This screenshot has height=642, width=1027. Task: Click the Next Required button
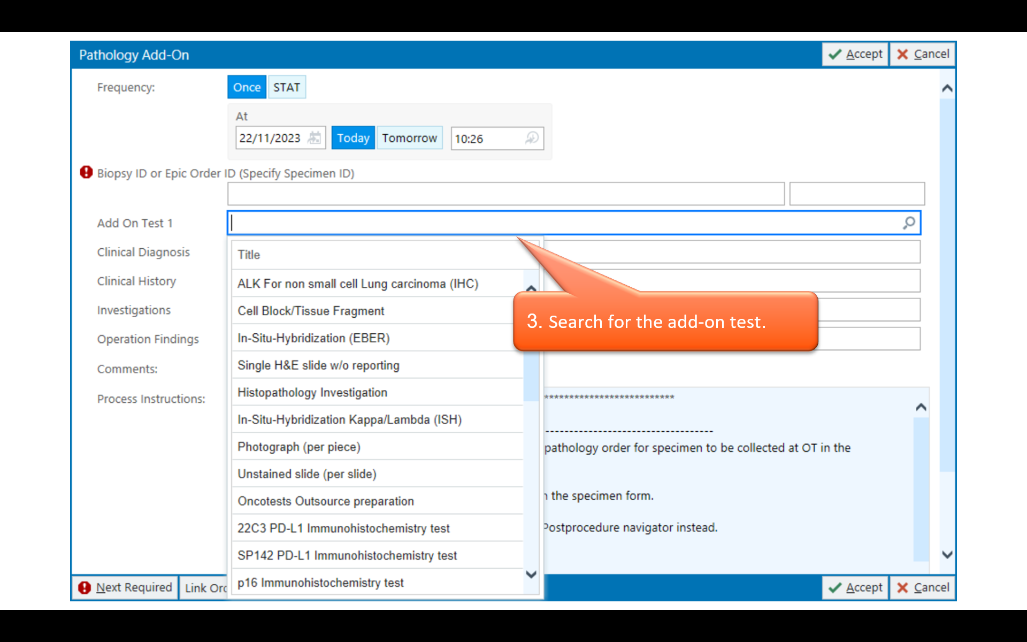point(126,587)
